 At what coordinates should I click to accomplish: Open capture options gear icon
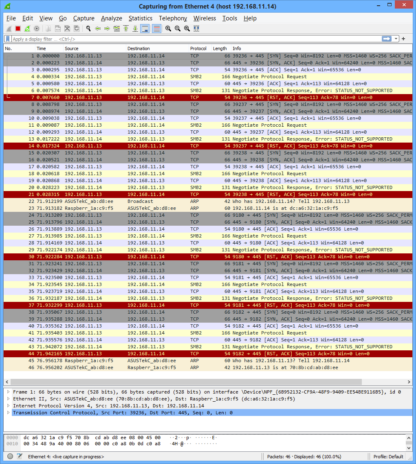(37, 29)
